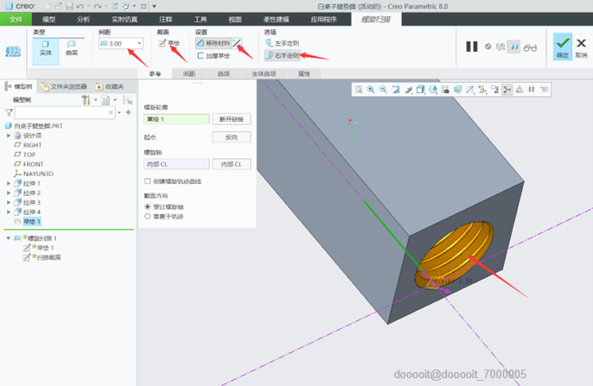Open the quick access toolbar customize arrow
This screenshot has height=386, width=593.
[154, 6]
